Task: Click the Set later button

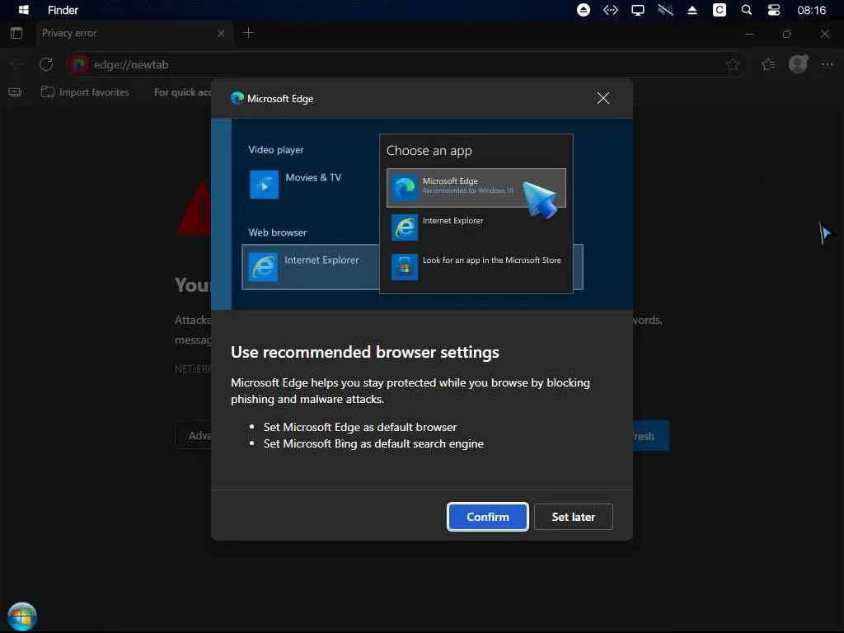Action: [x=574, y=517]
